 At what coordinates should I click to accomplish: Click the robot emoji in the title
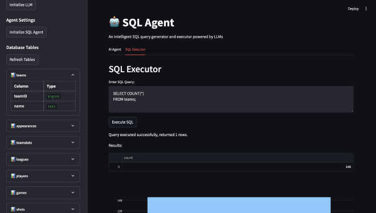click(x=115, y=22)
